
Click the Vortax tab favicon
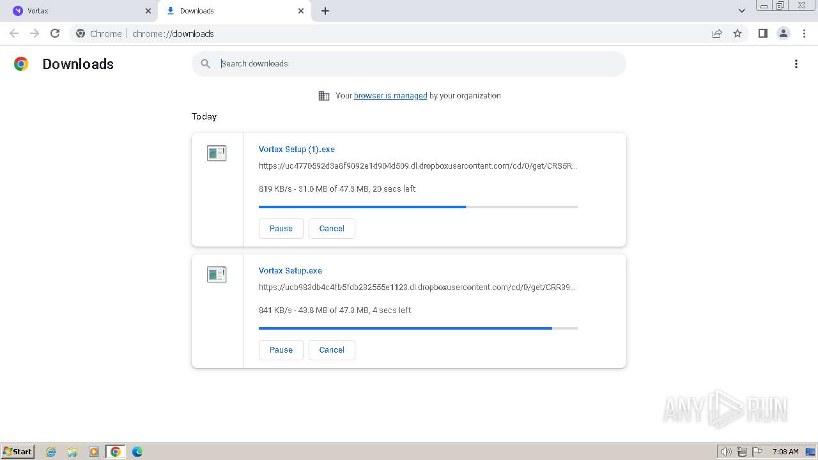18,11
